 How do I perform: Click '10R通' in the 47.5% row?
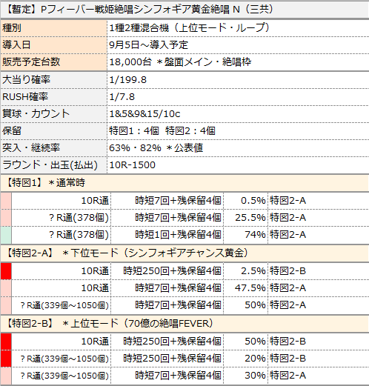[x=95, y=288]
